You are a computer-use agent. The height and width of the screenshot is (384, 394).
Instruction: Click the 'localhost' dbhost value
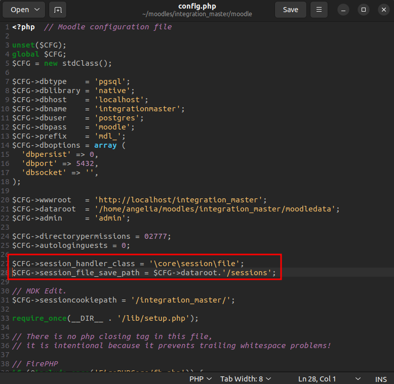(119, 100)
